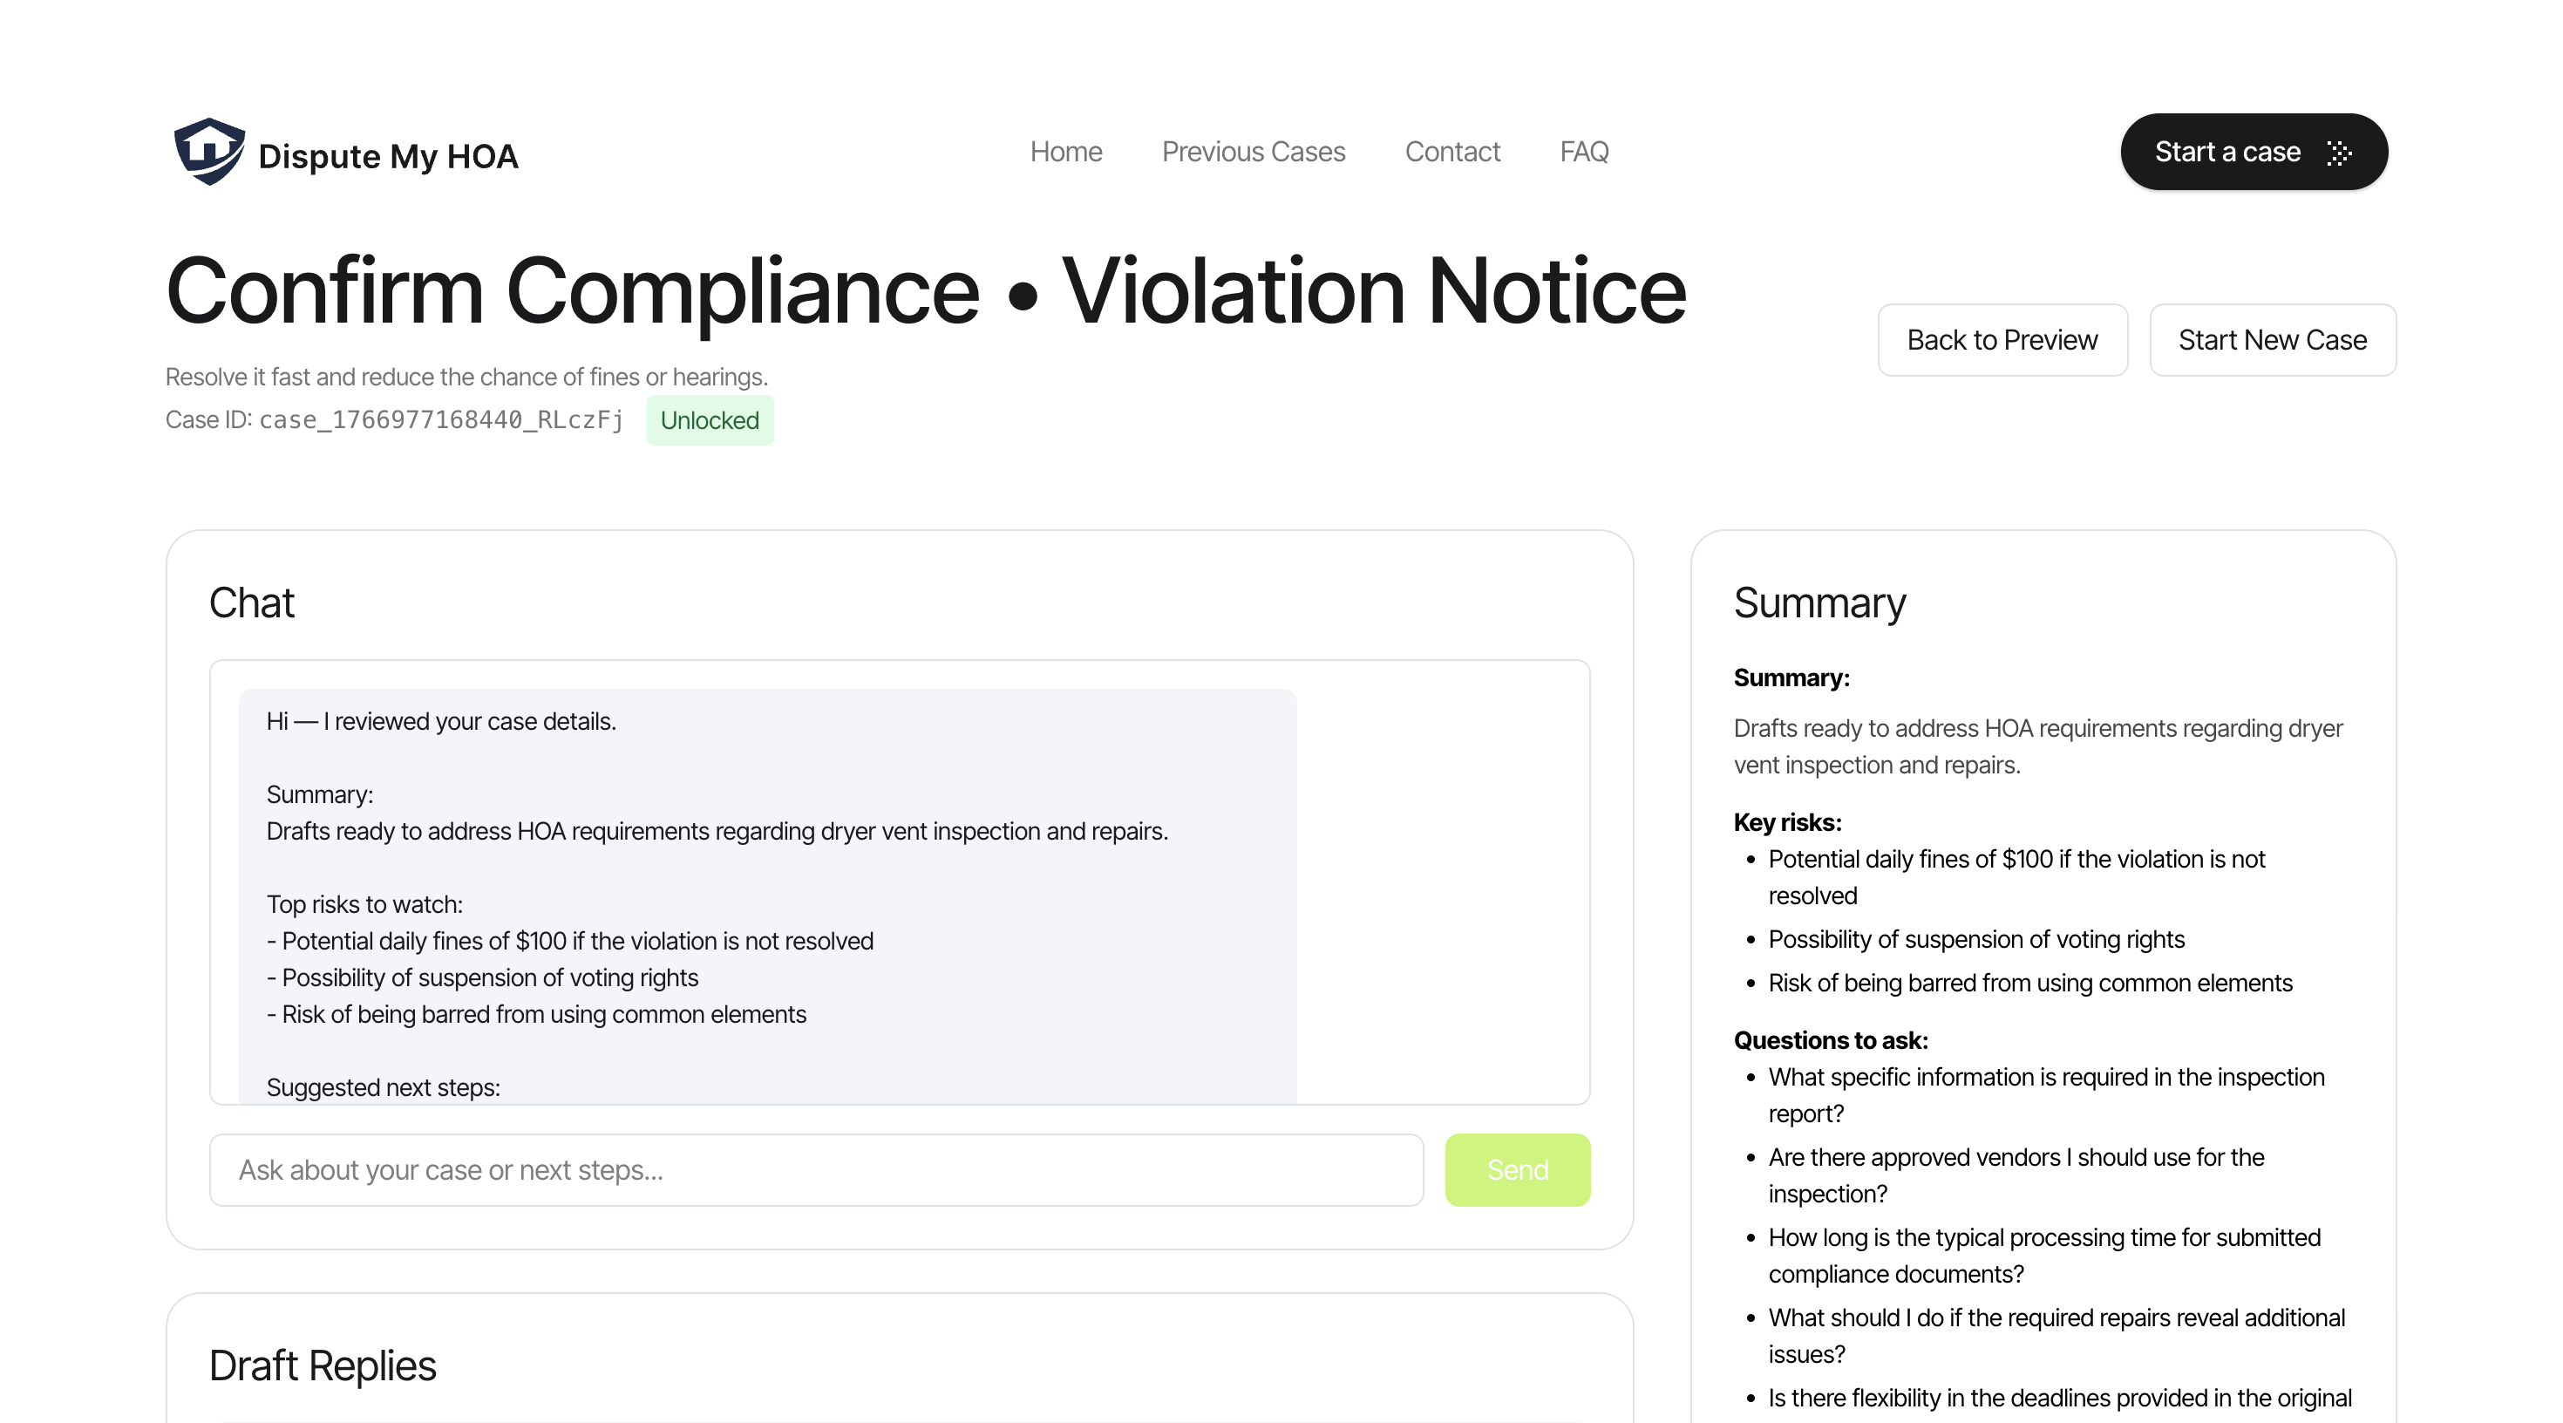2563x1423 pixels.
Task: Open the Home menu item
Action: click(1065, 151)
